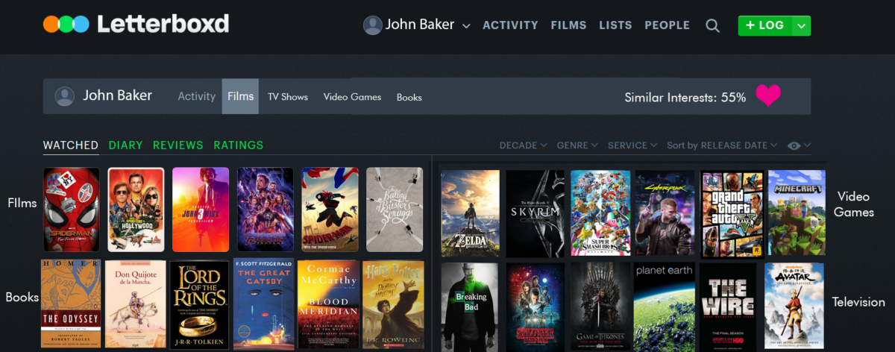
Task: Open the Skyrim game cover
Action: click(536, 214)
